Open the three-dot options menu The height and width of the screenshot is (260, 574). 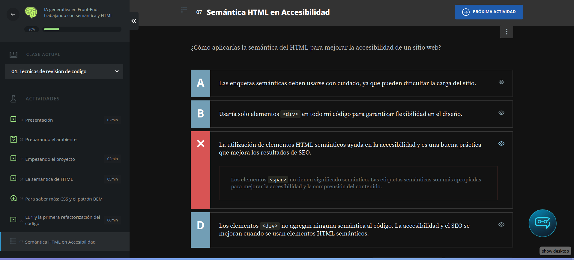pyautogui.click(x=507, y=32)
